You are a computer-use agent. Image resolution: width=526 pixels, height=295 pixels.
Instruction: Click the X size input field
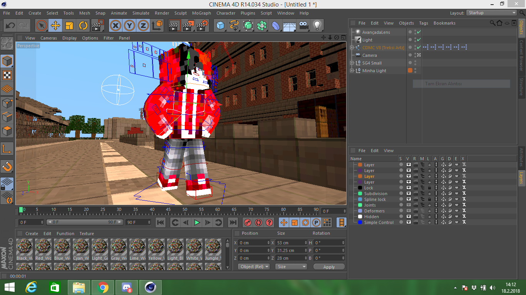click(292, 243)
